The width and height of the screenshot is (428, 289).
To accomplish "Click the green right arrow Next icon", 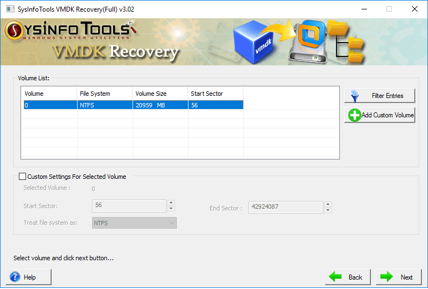I will coord(386,277).
